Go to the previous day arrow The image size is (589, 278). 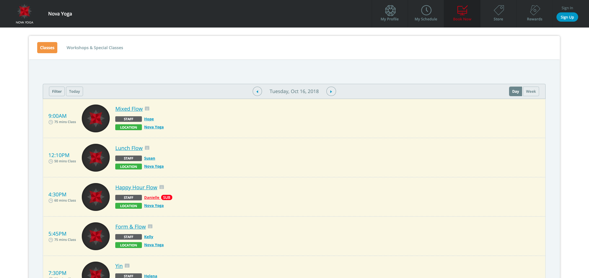[x=257, y=92]
